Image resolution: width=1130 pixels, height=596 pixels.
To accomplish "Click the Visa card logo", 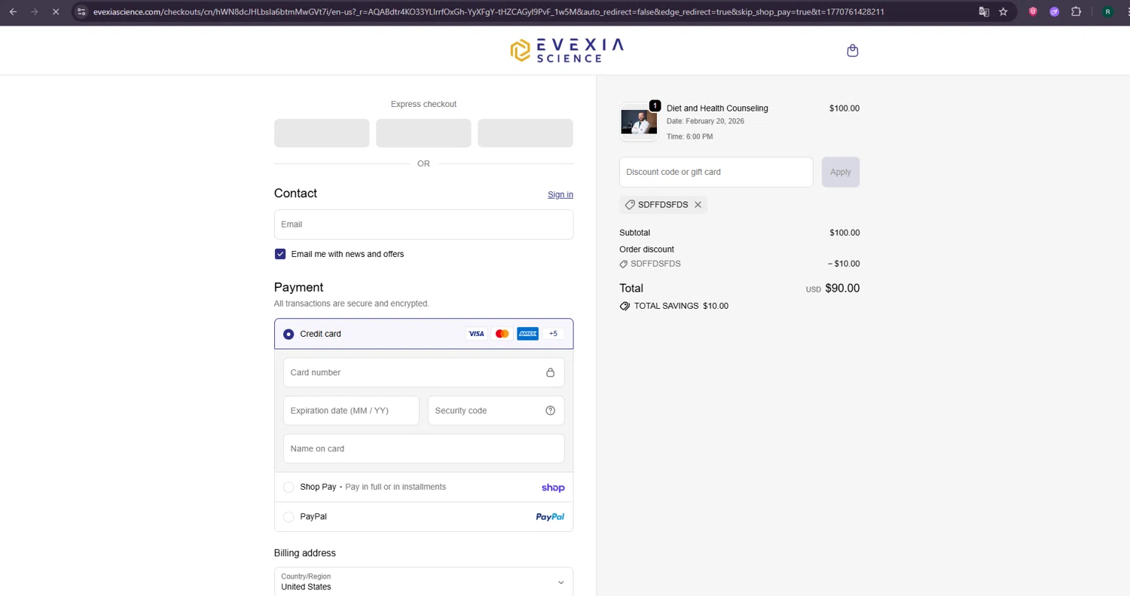I will pyautogui.click(x=476, y=334).
